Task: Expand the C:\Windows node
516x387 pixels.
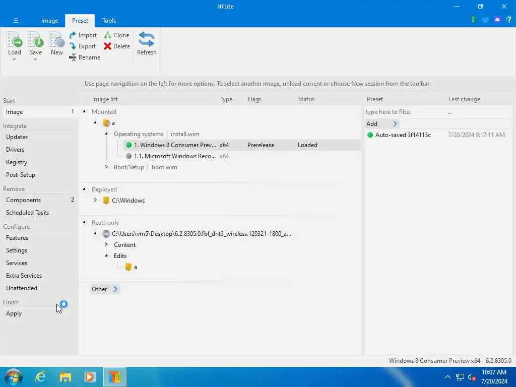Action: [95, 200]
